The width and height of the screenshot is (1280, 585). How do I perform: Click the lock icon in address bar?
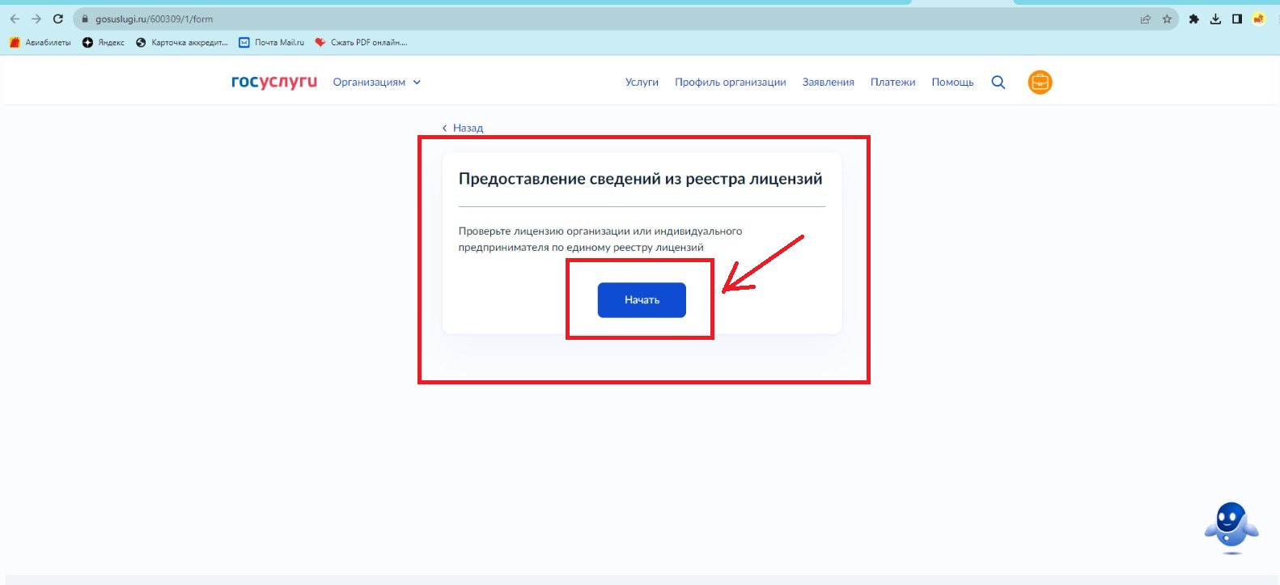[x=84, y=19]
